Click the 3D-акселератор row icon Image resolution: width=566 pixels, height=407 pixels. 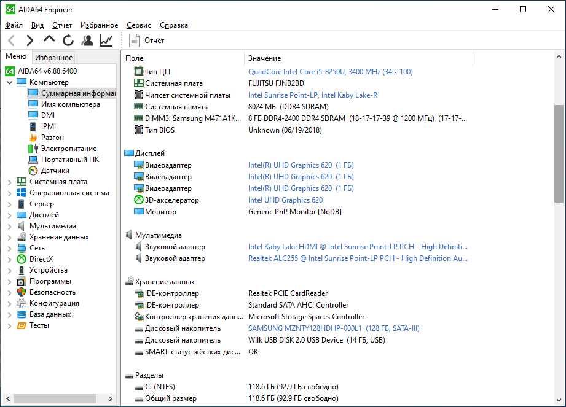tap(139, 200)
